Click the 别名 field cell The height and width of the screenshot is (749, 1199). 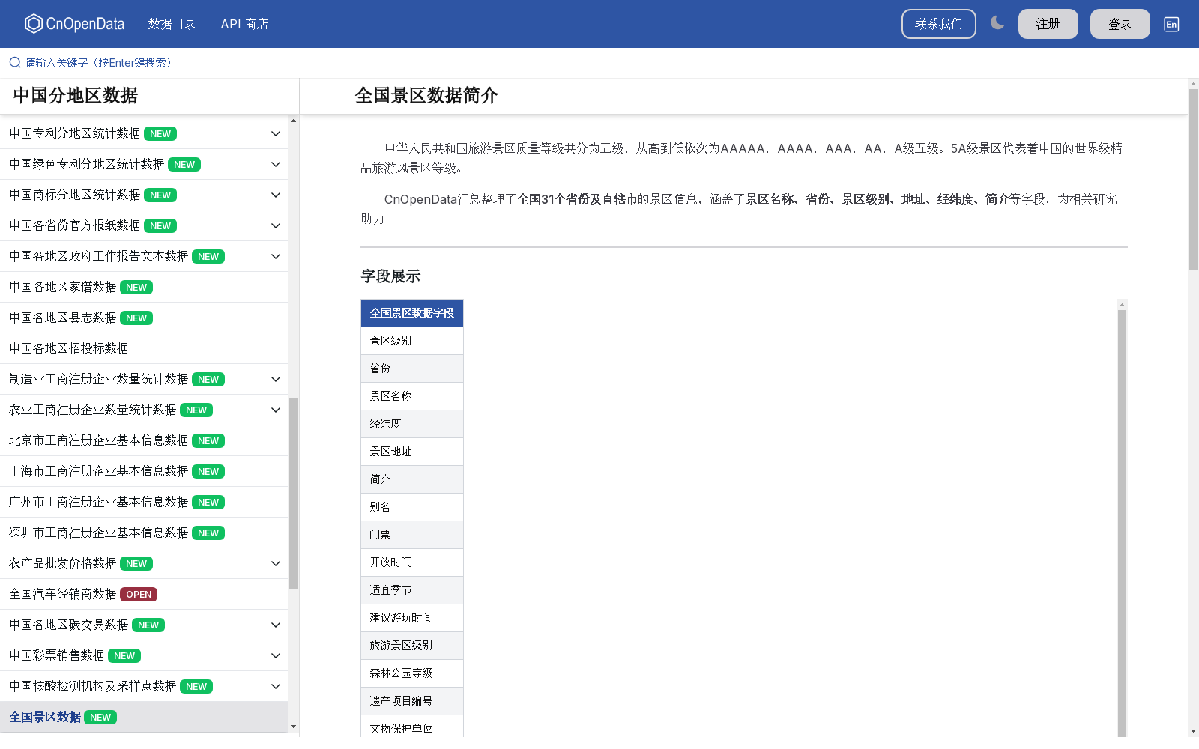(412, 507)
